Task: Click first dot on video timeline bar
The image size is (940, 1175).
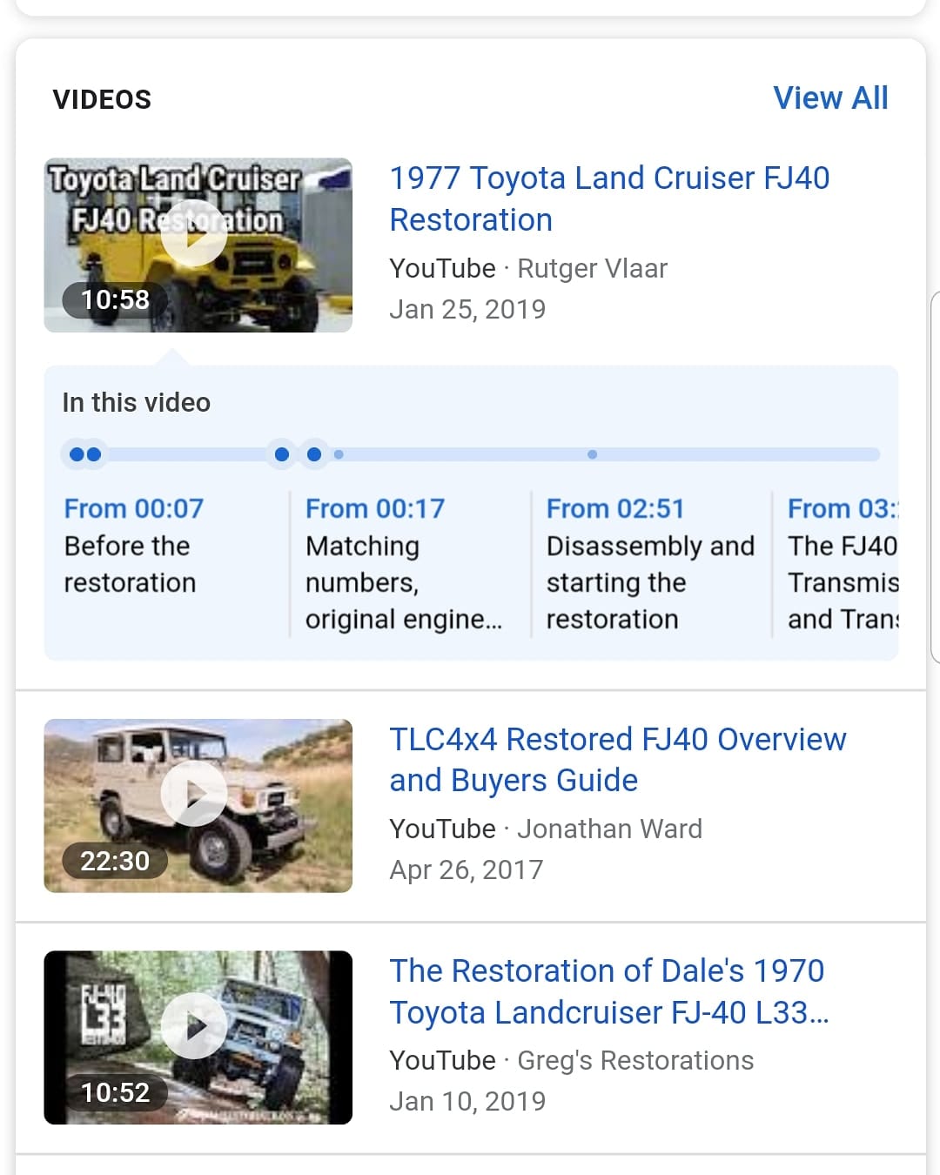Action: pyautogui.click(x=77, y=454)
